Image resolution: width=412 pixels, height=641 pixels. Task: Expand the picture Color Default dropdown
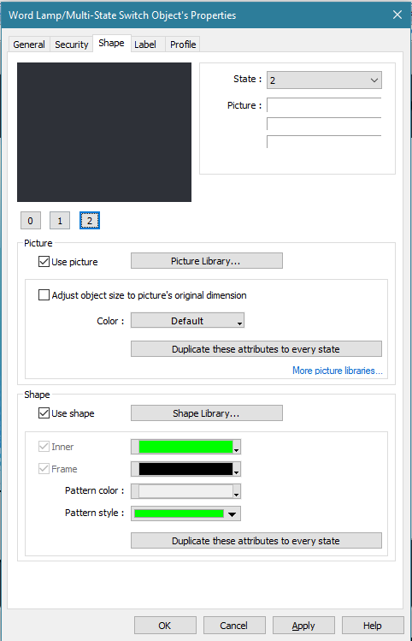pyautogui.click(x=187, y=320)
